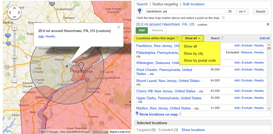Image resolution: width=273 pixels, height=134 pixels.
Task: Remove the Philadelphia exclusion
Action: (247, 52)
